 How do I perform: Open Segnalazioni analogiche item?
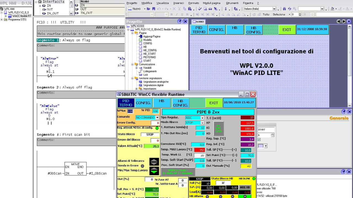pos(156,82)
